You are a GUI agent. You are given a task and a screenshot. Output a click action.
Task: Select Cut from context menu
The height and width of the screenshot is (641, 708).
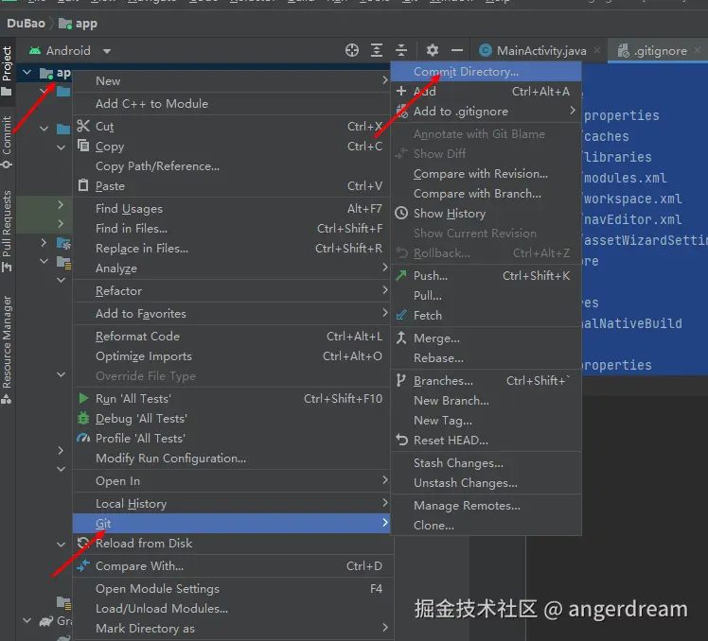pos(231,127)
